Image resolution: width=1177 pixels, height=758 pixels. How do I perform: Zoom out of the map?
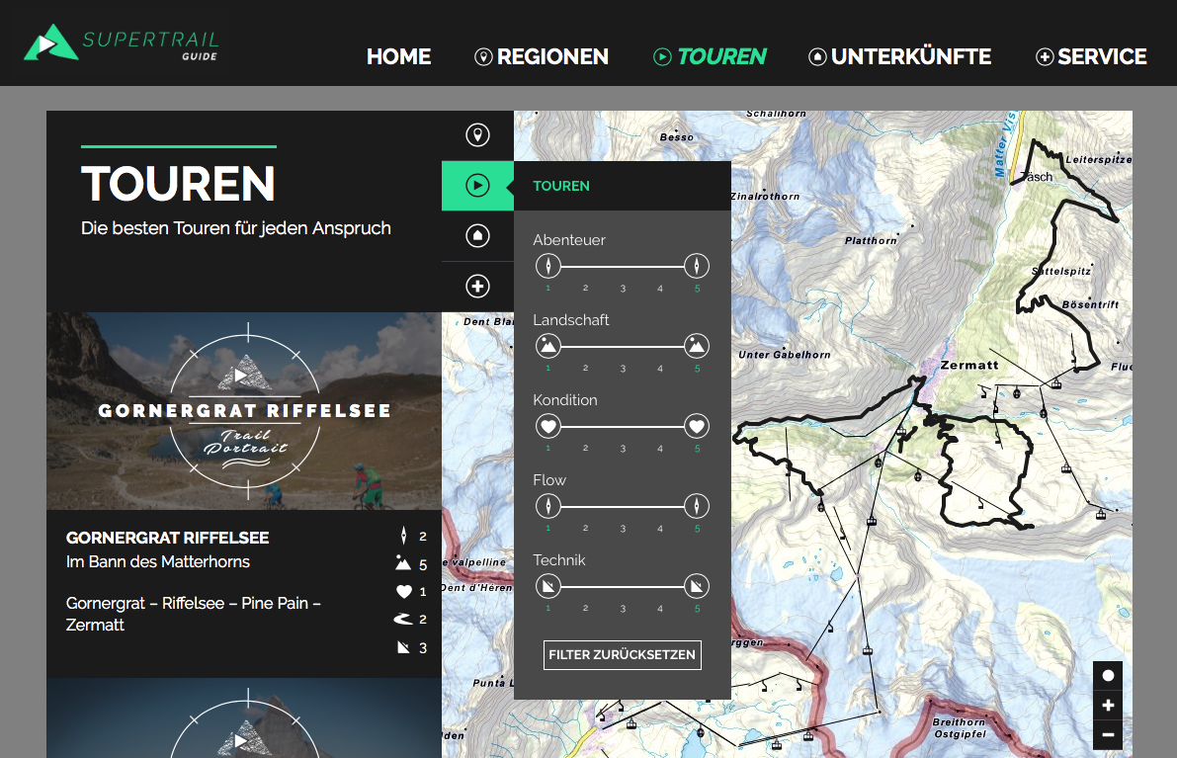tap(1108, 735)
